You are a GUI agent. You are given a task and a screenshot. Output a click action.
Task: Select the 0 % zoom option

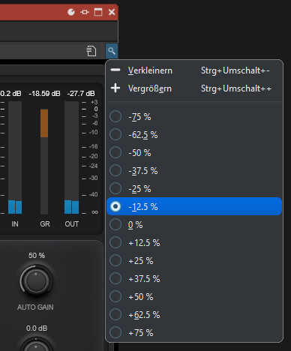click(194, 225)
